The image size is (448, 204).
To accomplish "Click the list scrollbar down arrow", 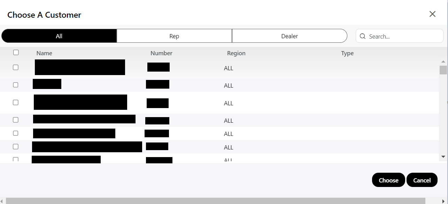I will (443, 157).
